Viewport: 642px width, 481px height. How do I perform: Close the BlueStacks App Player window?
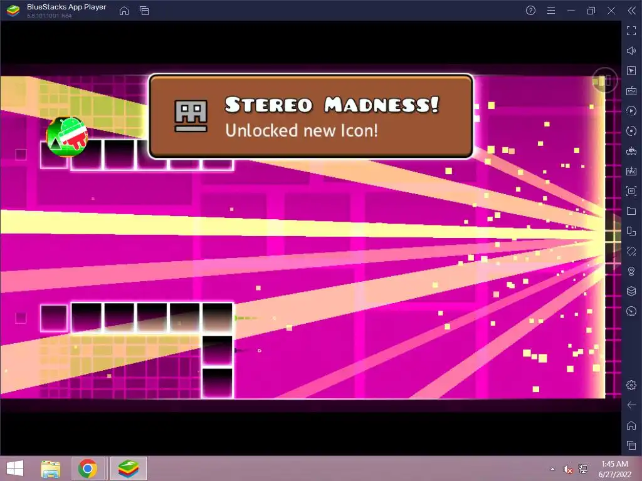[611, 11]
